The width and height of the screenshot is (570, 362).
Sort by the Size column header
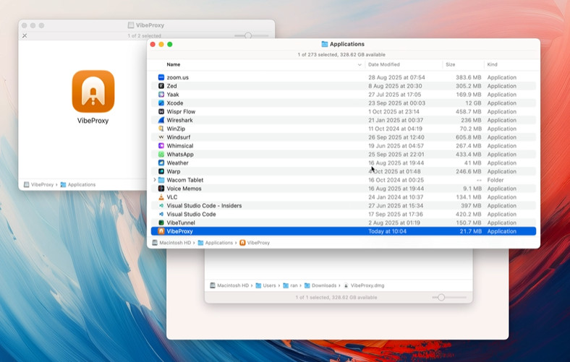click(x=451, y=64)
